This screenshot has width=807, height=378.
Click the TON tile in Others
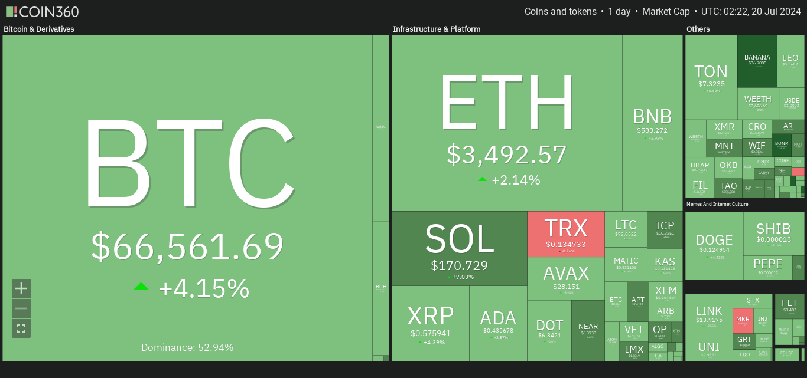pyautogui.click(x=711, y=77)
